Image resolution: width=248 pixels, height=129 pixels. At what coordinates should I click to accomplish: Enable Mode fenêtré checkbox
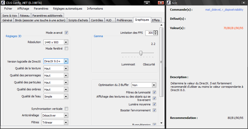[x=66, y=49]
